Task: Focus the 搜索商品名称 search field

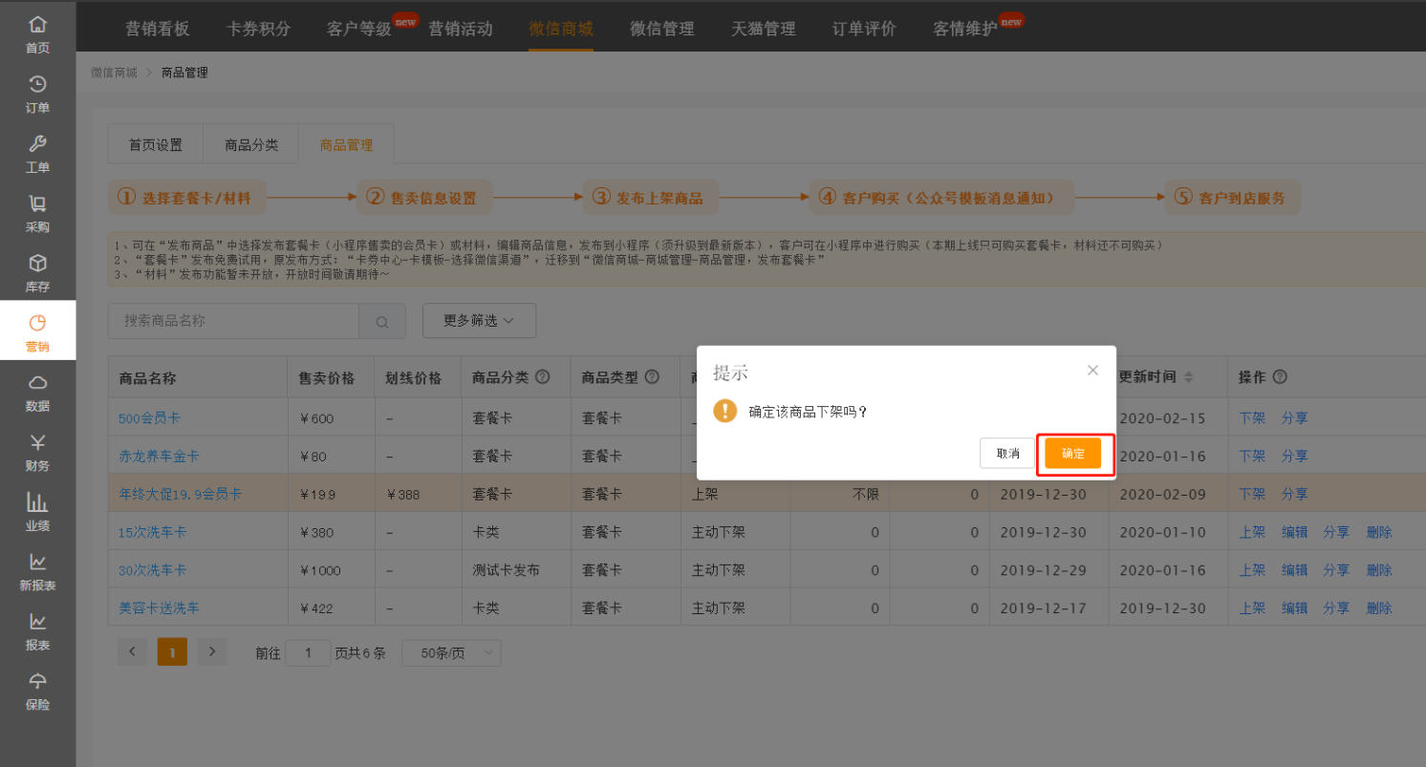Action: pyautogui.click(x=233, y=321)
